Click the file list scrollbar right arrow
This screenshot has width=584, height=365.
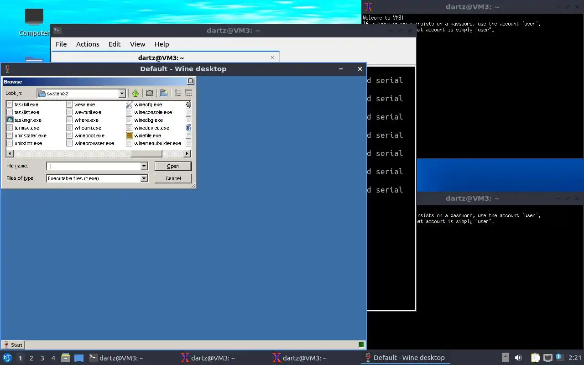coord(187,154)
